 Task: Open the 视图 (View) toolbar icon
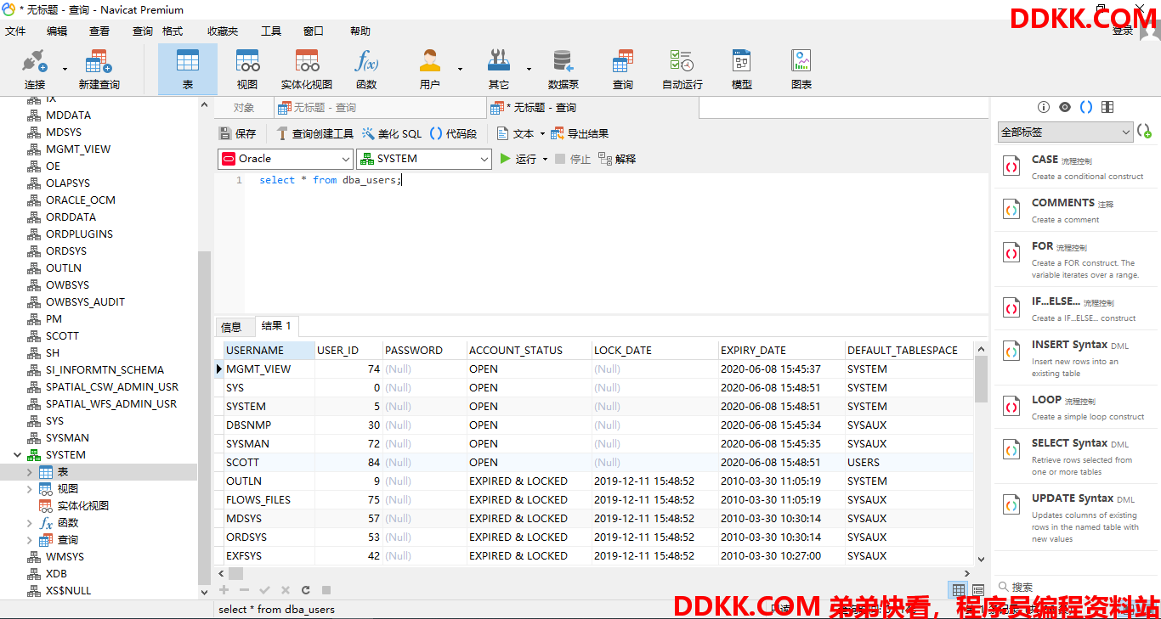(x=247, y=70)
